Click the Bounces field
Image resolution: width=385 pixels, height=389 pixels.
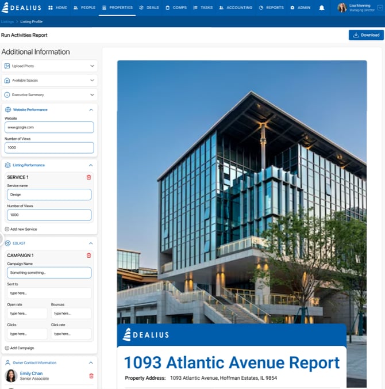[x=71, y=314]
